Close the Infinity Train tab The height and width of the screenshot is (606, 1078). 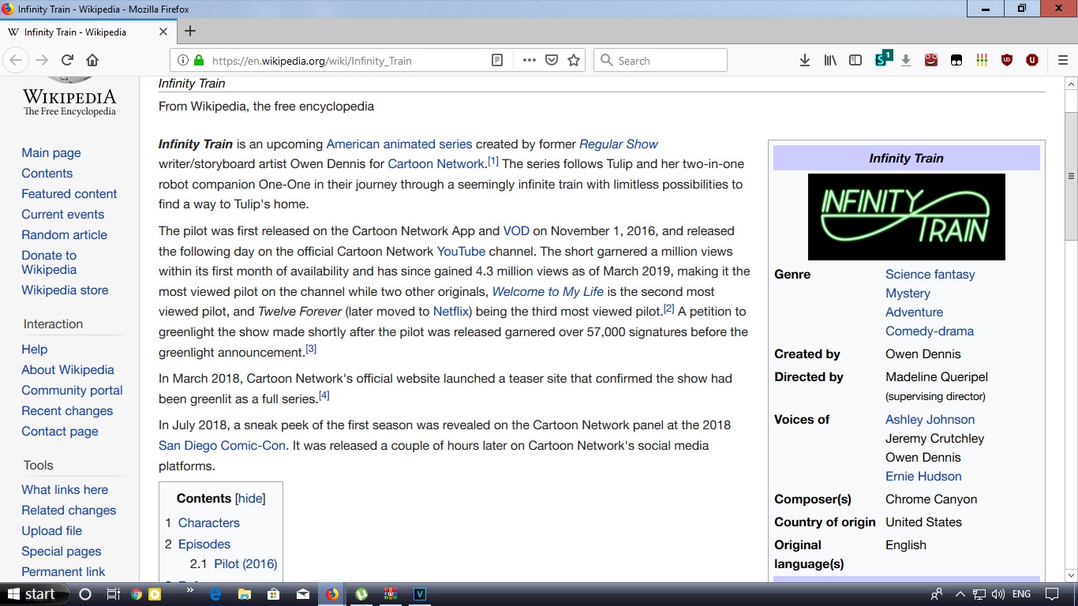click(x=163, y=32)
